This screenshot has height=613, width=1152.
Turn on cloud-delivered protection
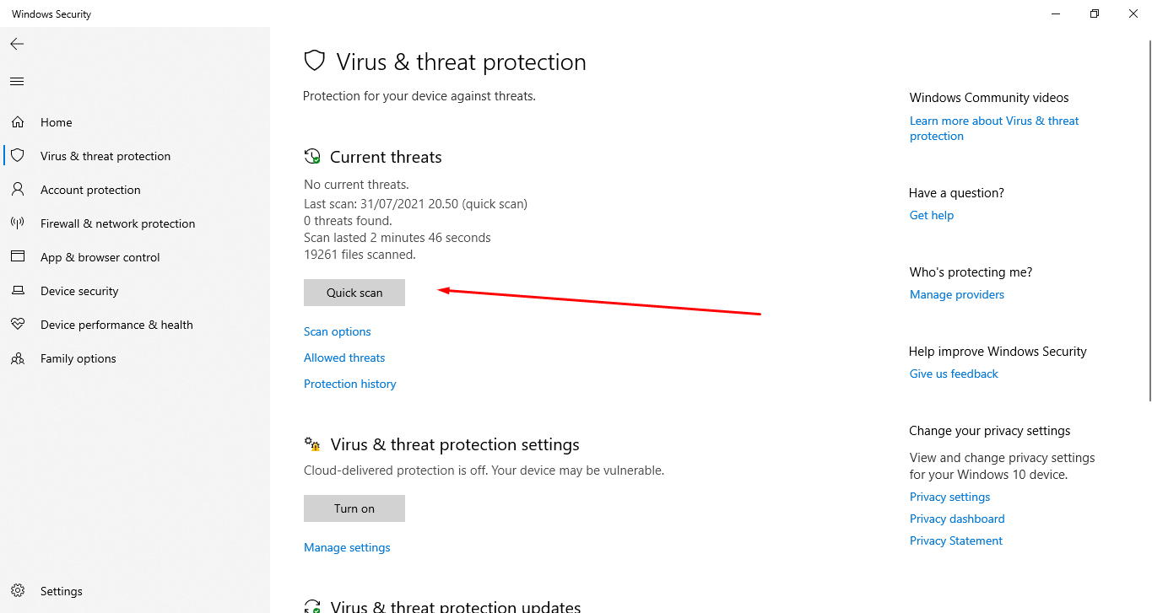pos(354,508)
